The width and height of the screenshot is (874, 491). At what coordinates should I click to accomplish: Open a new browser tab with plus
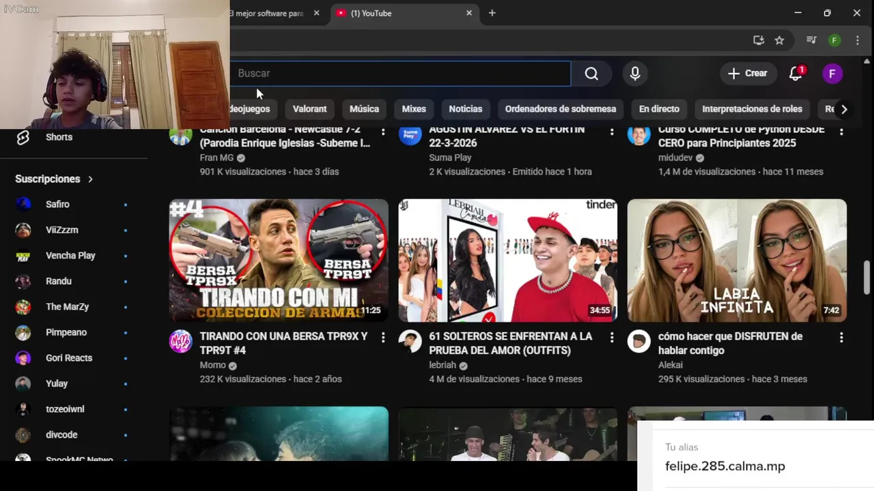492,13
